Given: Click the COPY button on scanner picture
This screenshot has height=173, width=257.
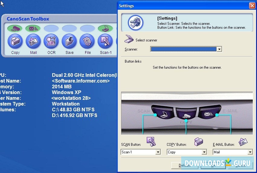Looking at the screenshot, I should point(186,114).
